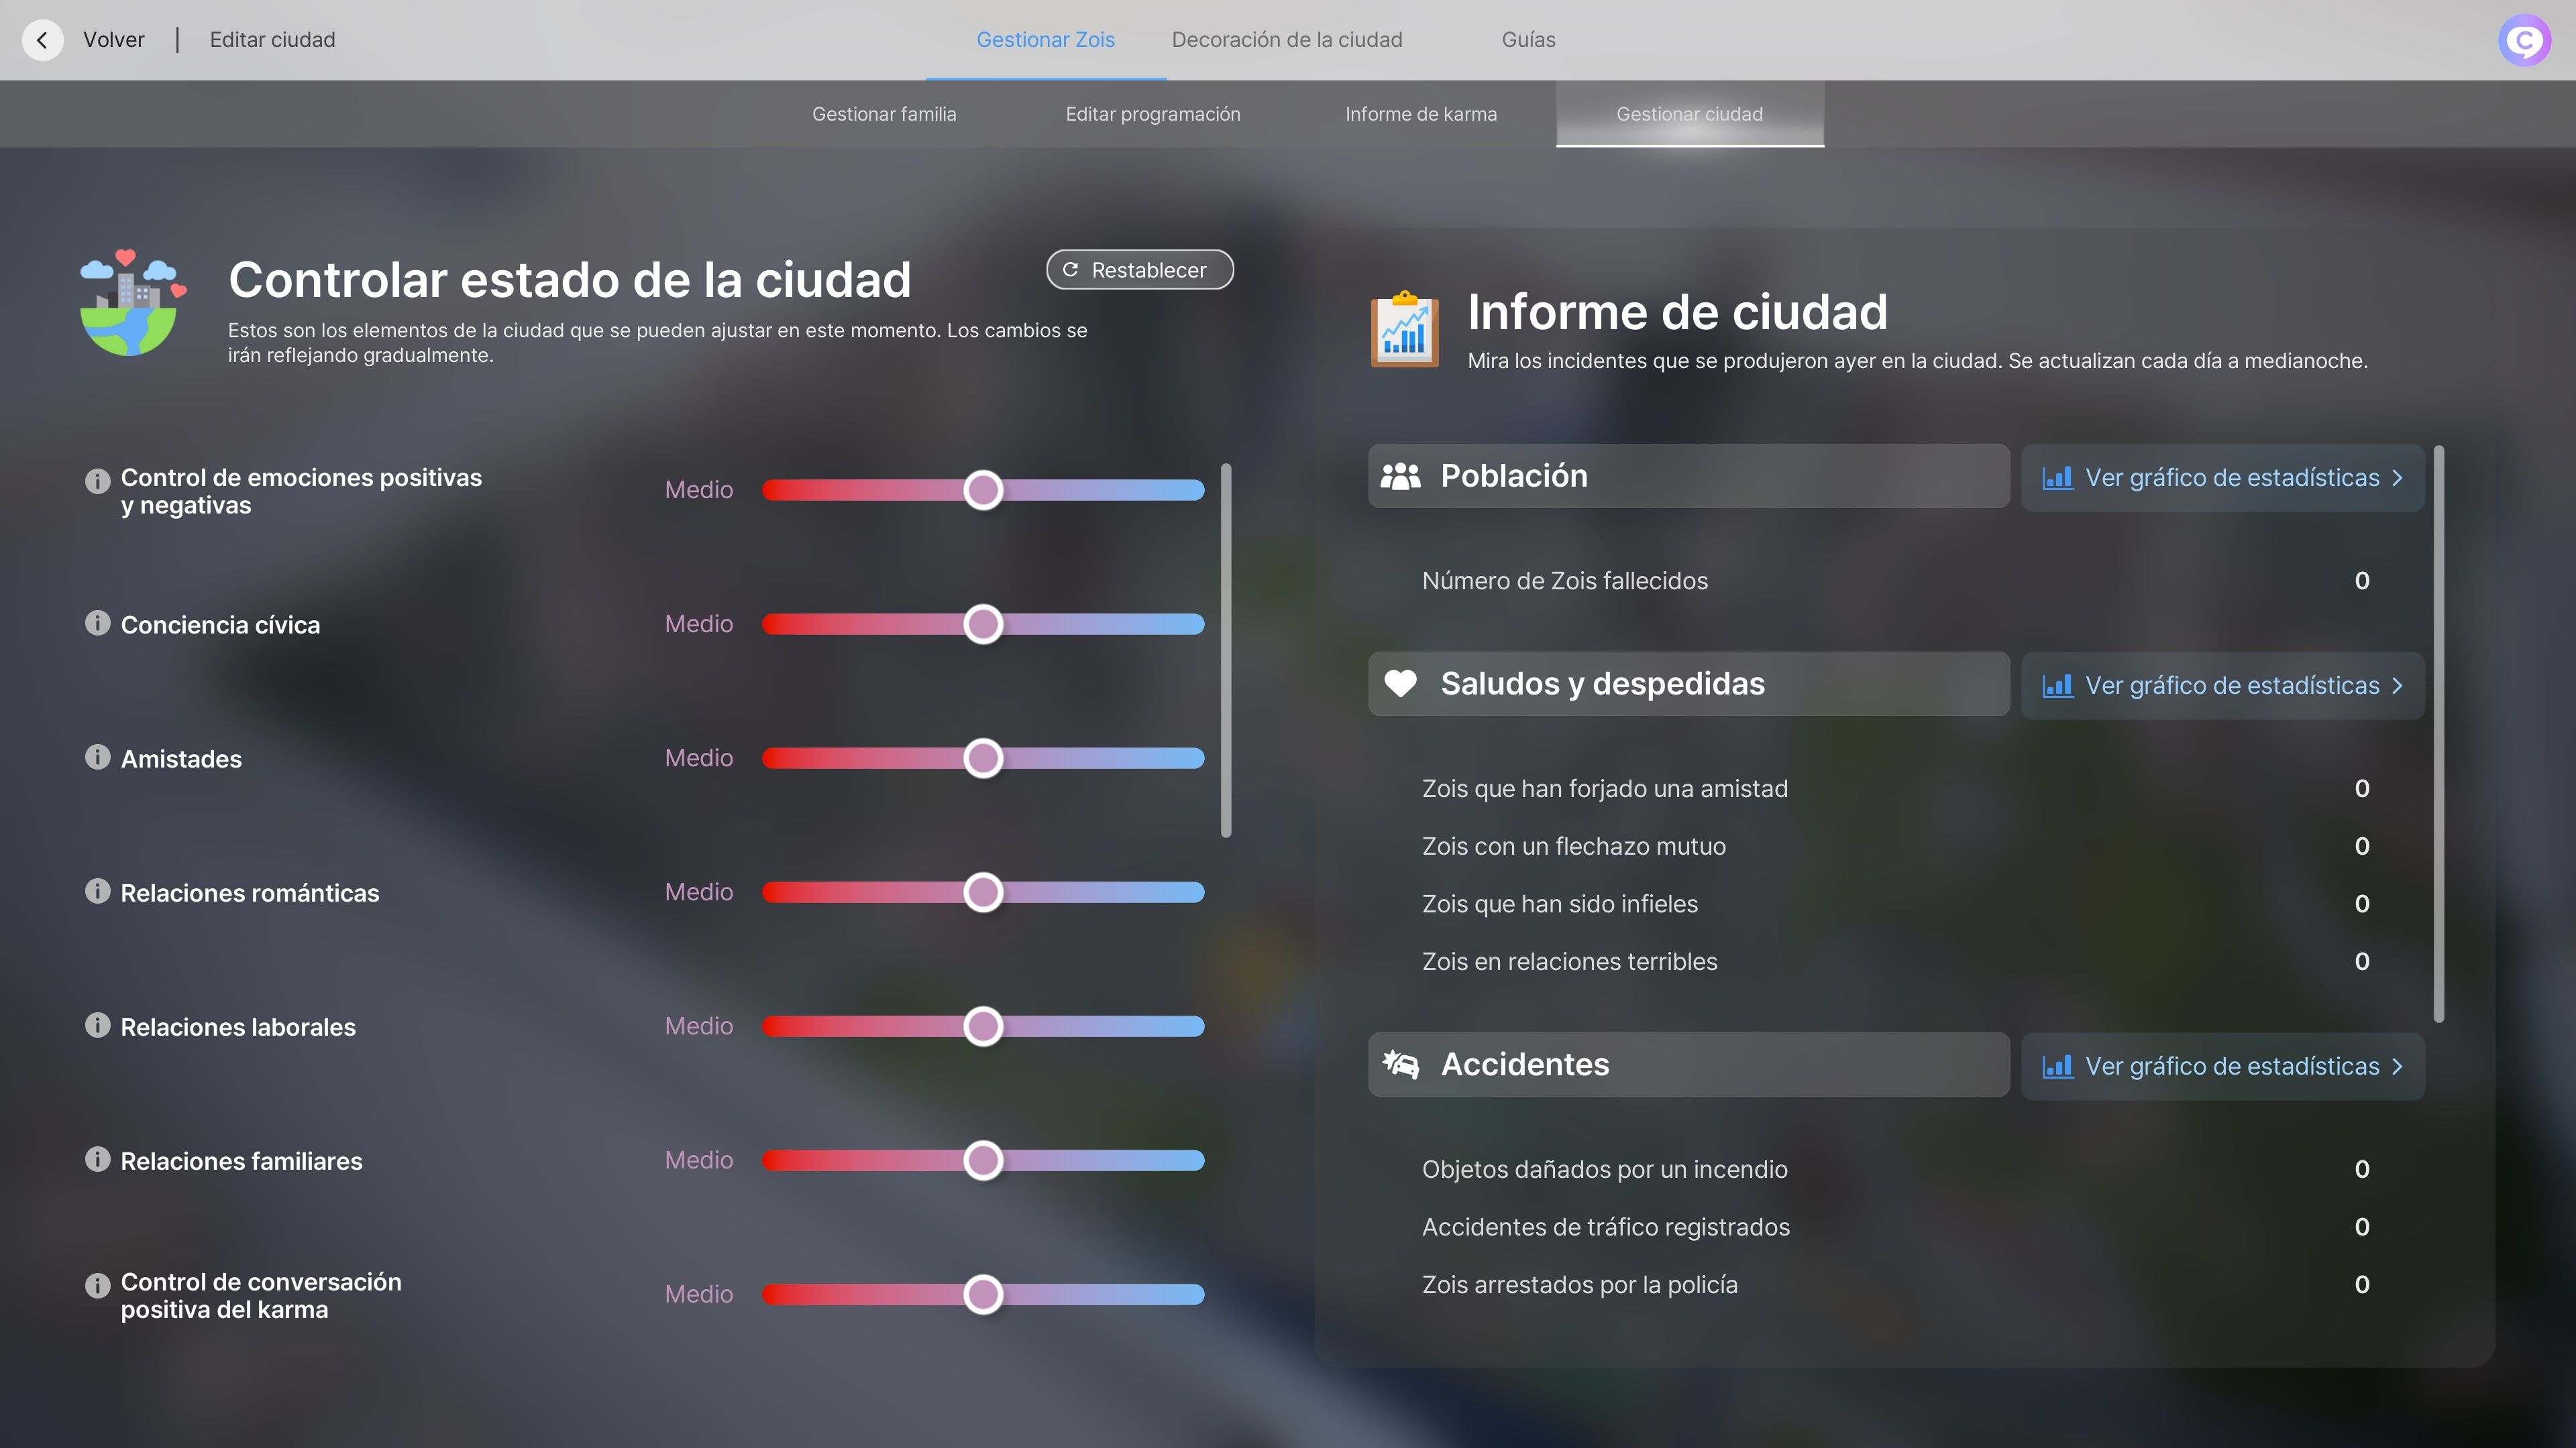Click the Restablecer button
Image resolution: width=2576 pixels, height=1448 pixels.
[x=1139, y=269]
